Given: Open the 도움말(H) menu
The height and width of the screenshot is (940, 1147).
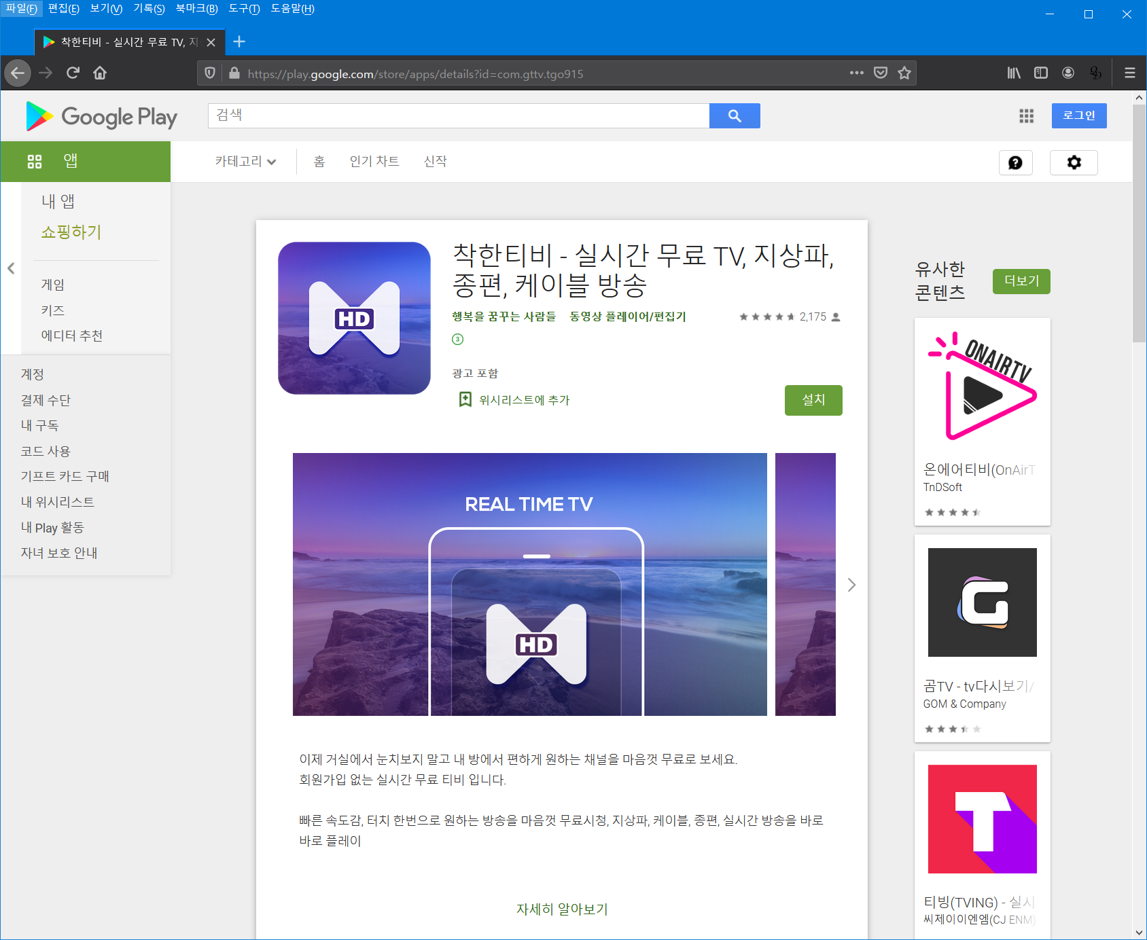Looking at the screenshot, I should click(292, 9).
